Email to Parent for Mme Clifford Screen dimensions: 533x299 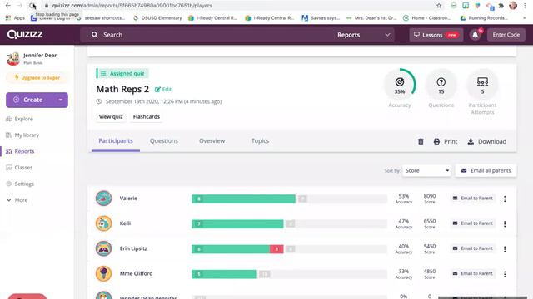point(473,273)
